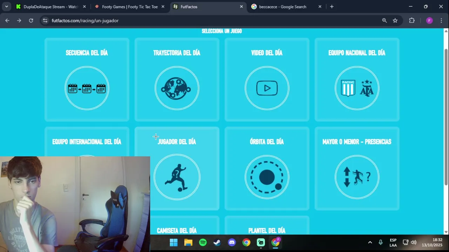Go back to the previous page
The height and width of the screenshot is (252, 449).
(7, 21)
